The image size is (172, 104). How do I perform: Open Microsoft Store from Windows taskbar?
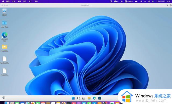(100, 98)
